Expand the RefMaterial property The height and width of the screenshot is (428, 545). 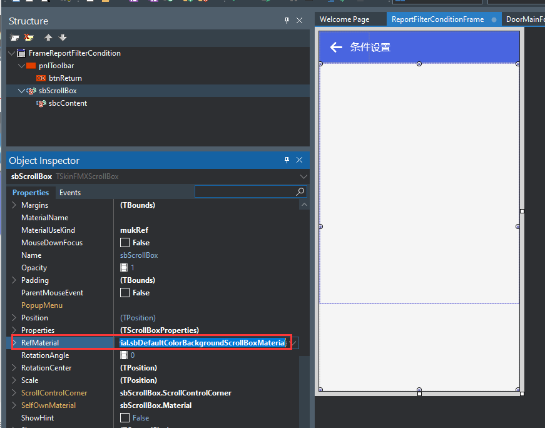[x=14, y=342]
